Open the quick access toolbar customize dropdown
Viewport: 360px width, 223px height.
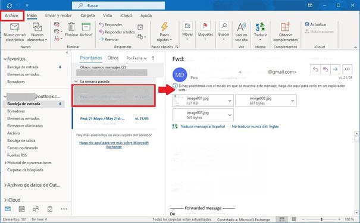pyautogui.click(x=27, y=5)
